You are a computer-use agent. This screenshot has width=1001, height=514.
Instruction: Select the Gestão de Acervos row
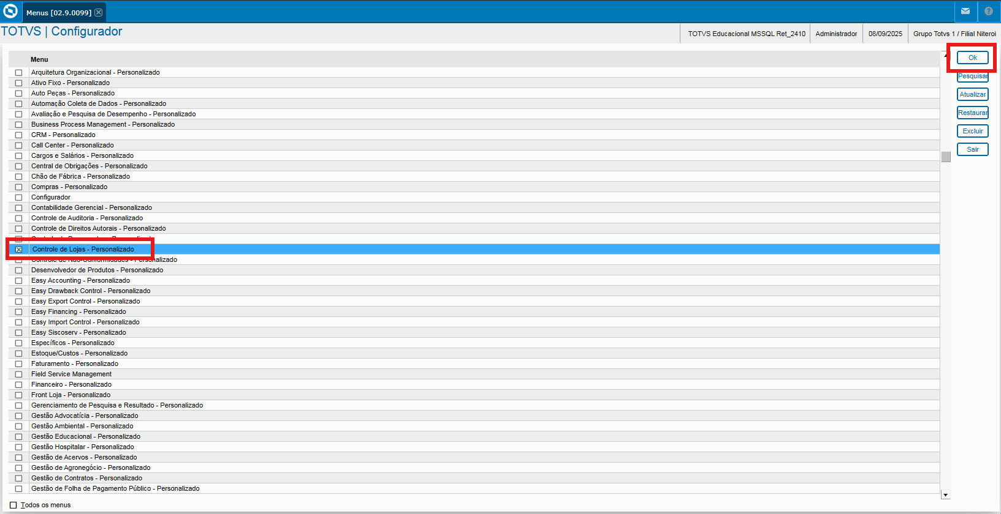(x=474, y=458)
